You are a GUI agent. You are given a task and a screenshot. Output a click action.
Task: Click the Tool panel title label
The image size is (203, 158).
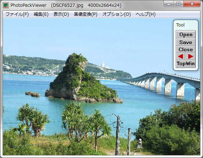(180, 25)
